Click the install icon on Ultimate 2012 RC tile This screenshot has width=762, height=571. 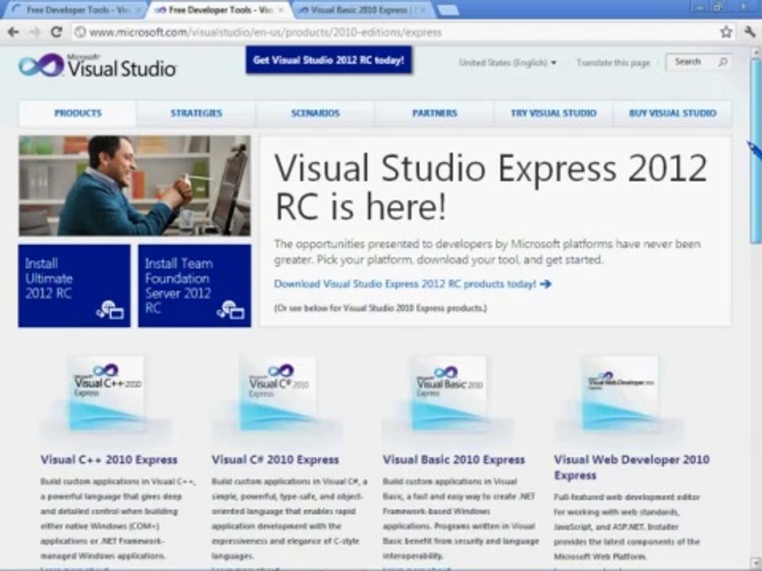110,310
